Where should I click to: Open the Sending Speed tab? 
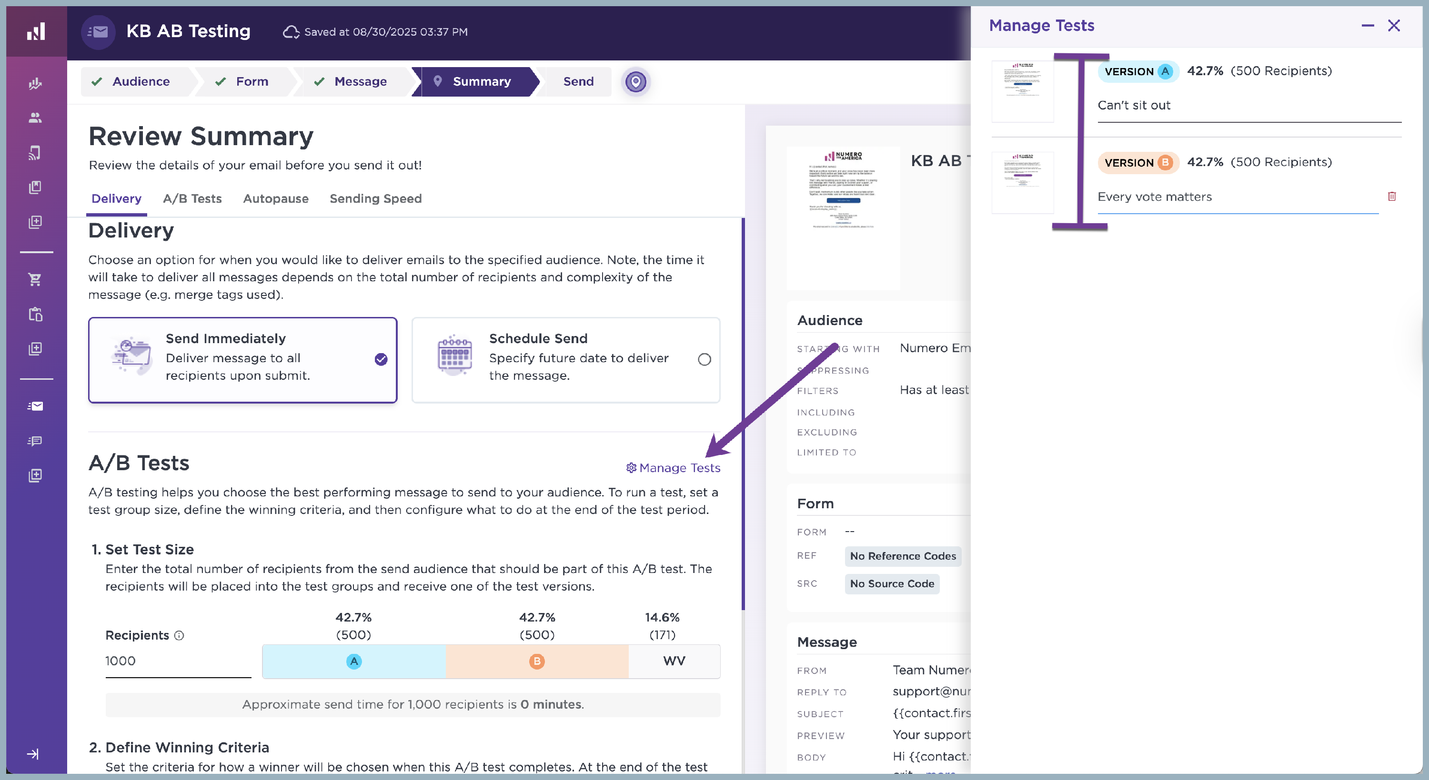(x=375, y=198)
